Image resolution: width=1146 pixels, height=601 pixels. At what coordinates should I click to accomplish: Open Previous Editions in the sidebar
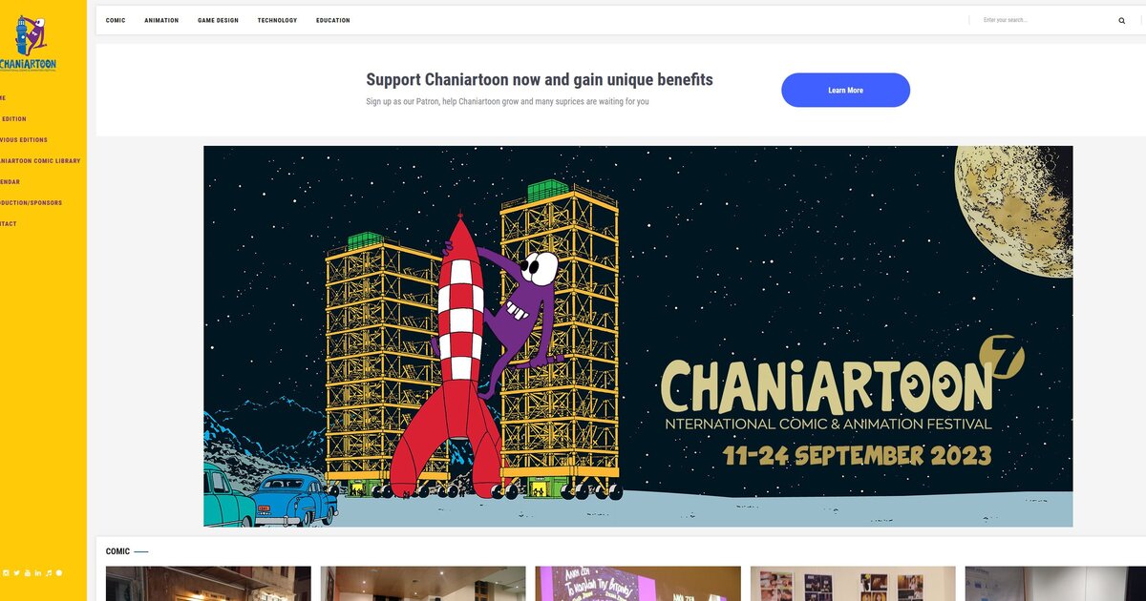23,140
